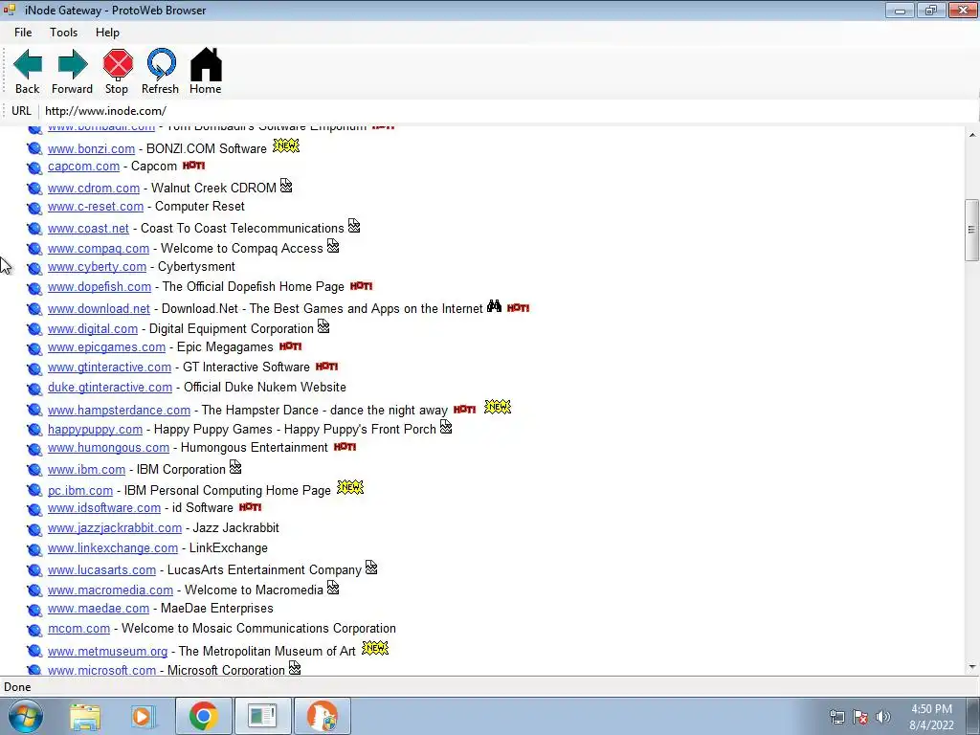Visit www.macromedia.com link
This screenshot has height=735, width=980.
point(110,590)
